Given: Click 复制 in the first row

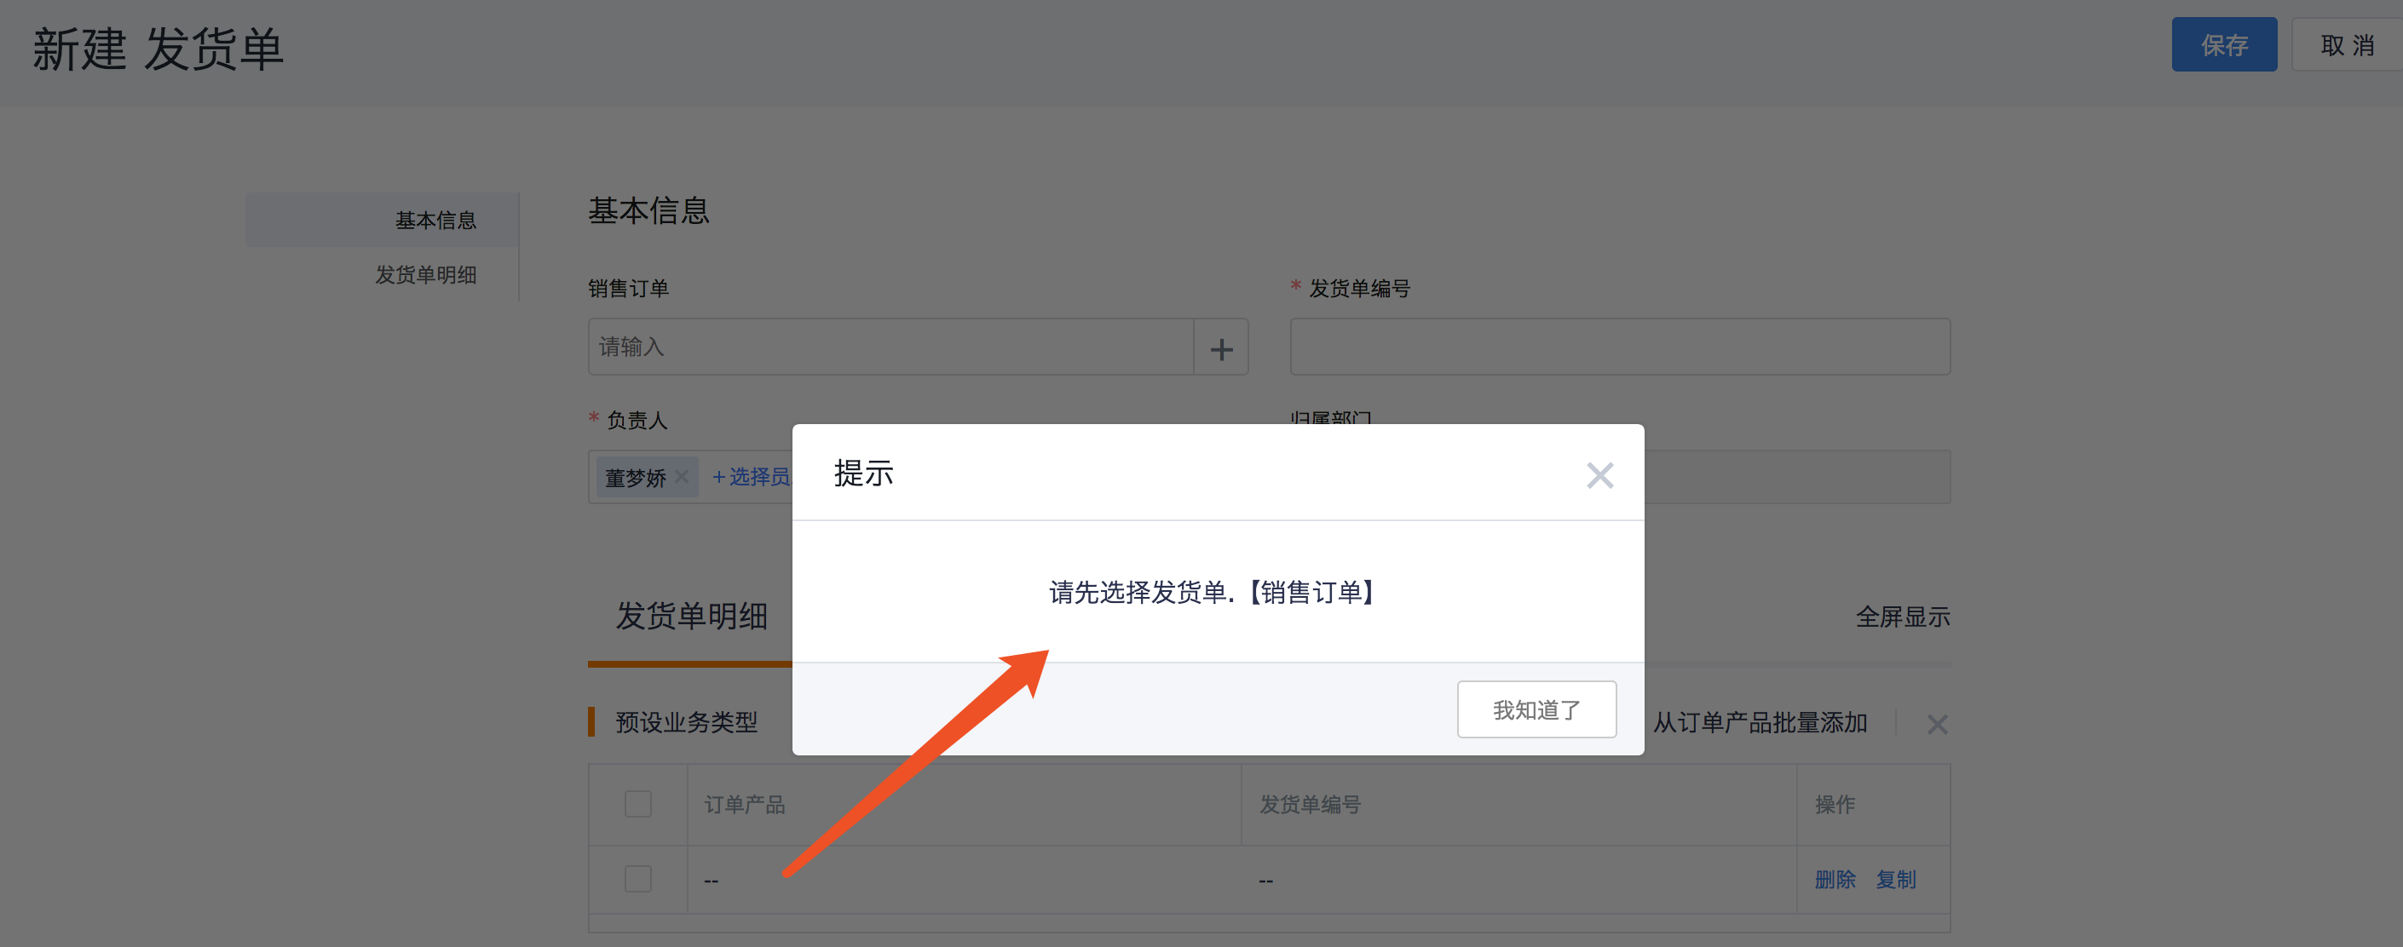Looking at the screenshot, I should point(1895,879).
